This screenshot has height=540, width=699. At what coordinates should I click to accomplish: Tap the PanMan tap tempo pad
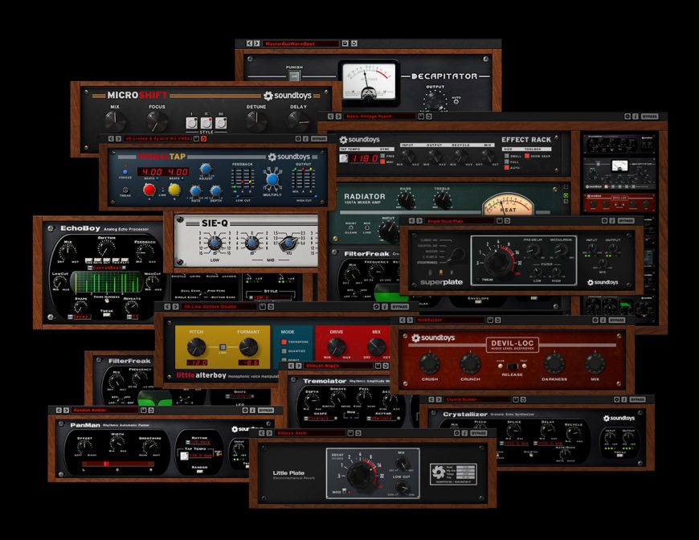point(184,456)
